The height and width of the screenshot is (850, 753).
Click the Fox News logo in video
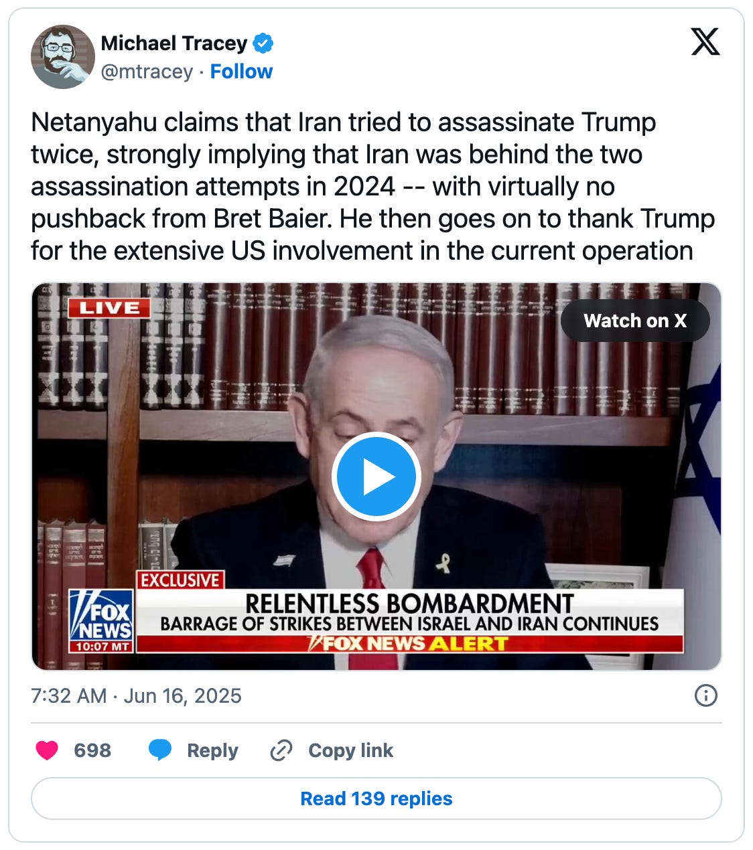point(101,620)
